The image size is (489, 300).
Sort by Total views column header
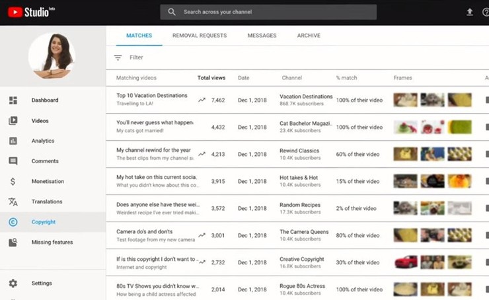[x=211, y=78]
